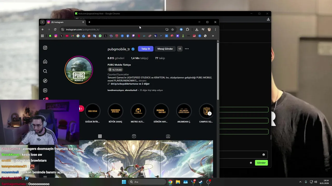View site information icon in address bar

click(x=62, y=29)
